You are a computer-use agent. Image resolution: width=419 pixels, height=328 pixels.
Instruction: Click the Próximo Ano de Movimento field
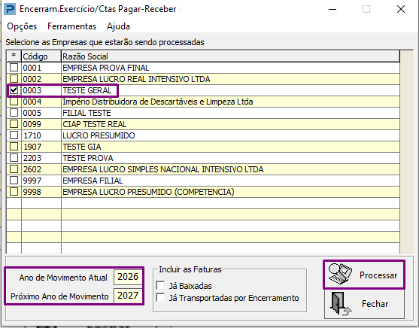tap(128, 296)
